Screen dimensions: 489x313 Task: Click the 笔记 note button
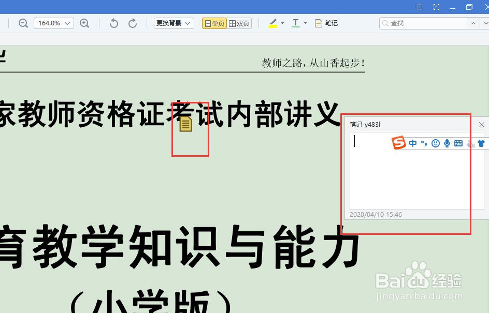click(x=326, y=23)
